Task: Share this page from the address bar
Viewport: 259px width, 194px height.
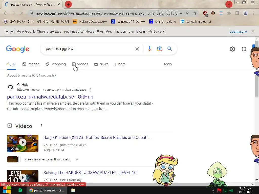Action: pyautogui.click(x=187, y=13)
